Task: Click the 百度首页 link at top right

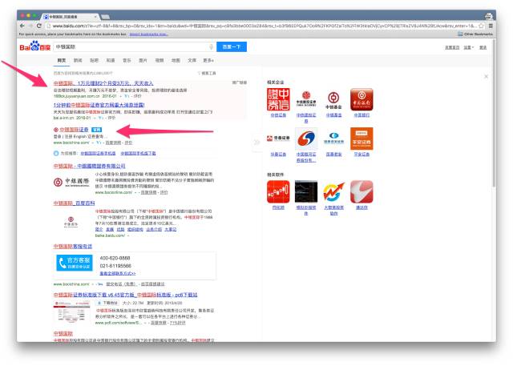Action: (452, 47)
